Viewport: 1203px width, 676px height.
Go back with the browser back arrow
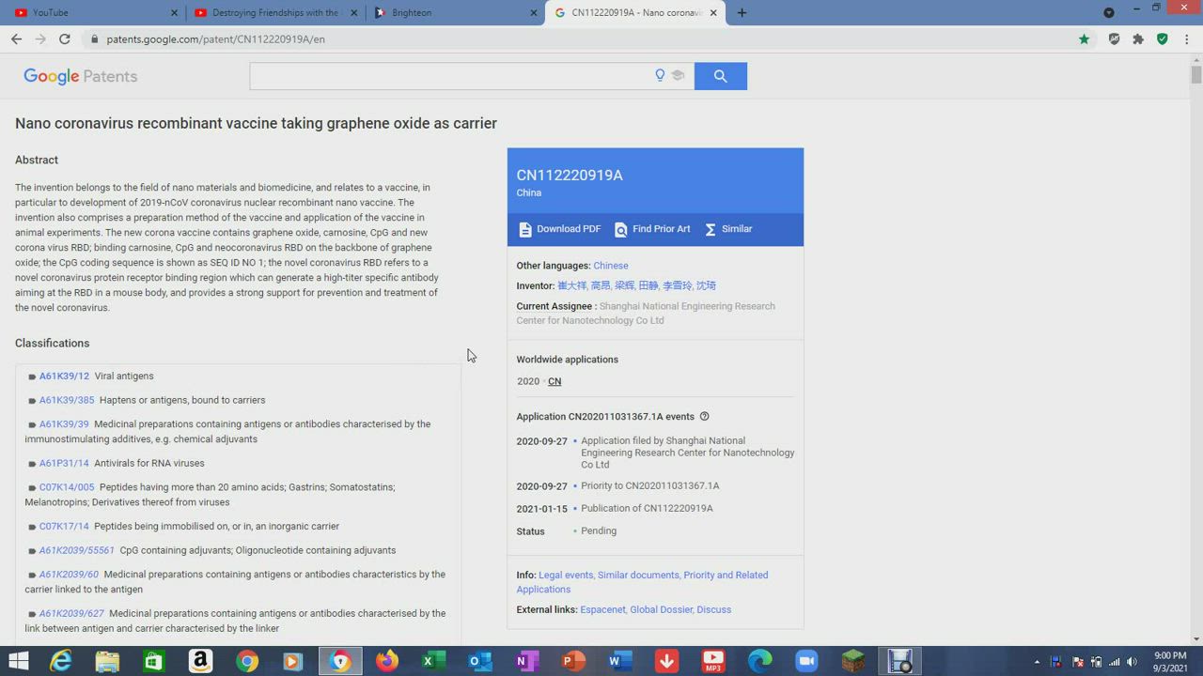click(x=16, y=39)
